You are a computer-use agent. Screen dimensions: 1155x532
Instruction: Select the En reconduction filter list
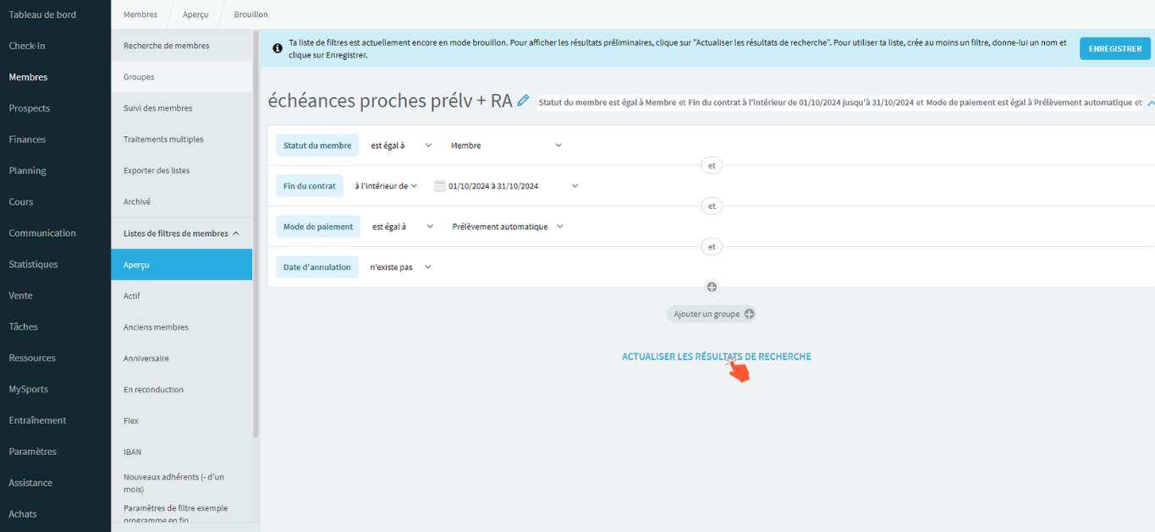[x=181, y=390]
